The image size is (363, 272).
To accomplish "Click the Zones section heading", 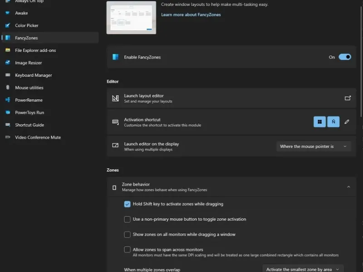I will tap(113, 170).
